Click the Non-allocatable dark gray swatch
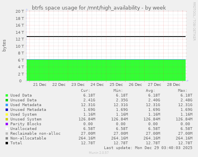The height and width of the screenshot is (157, 198). click(x=7, y=138)
